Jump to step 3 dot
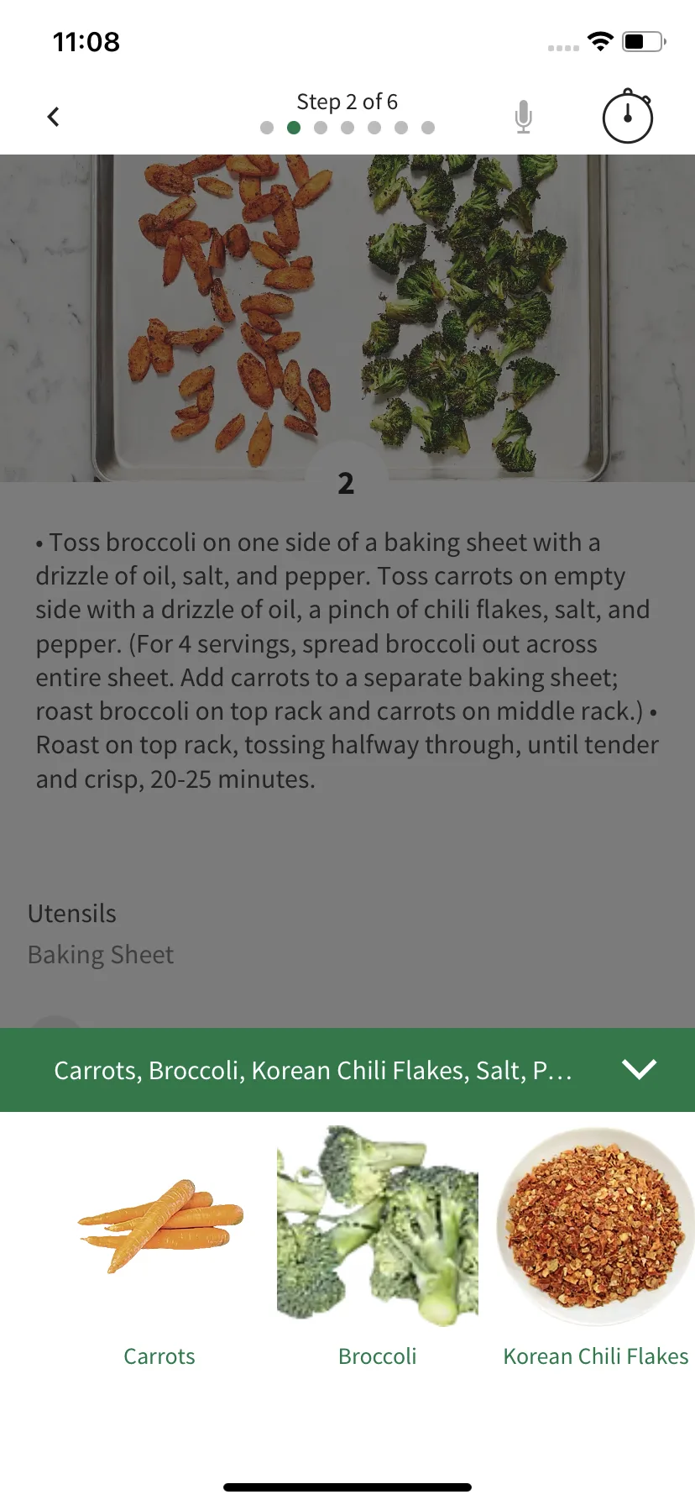Image resolution: width=695 pixels, height=1505 pixels. [x=321, y=128]
